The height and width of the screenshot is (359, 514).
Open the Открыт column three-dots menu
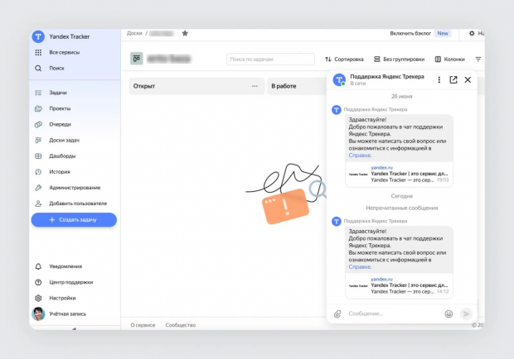click(x=255, y=86)
